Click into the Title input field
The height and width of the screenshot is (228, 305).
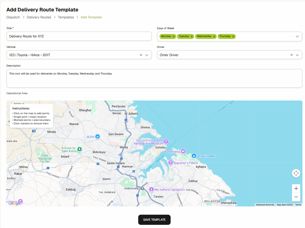79,36
